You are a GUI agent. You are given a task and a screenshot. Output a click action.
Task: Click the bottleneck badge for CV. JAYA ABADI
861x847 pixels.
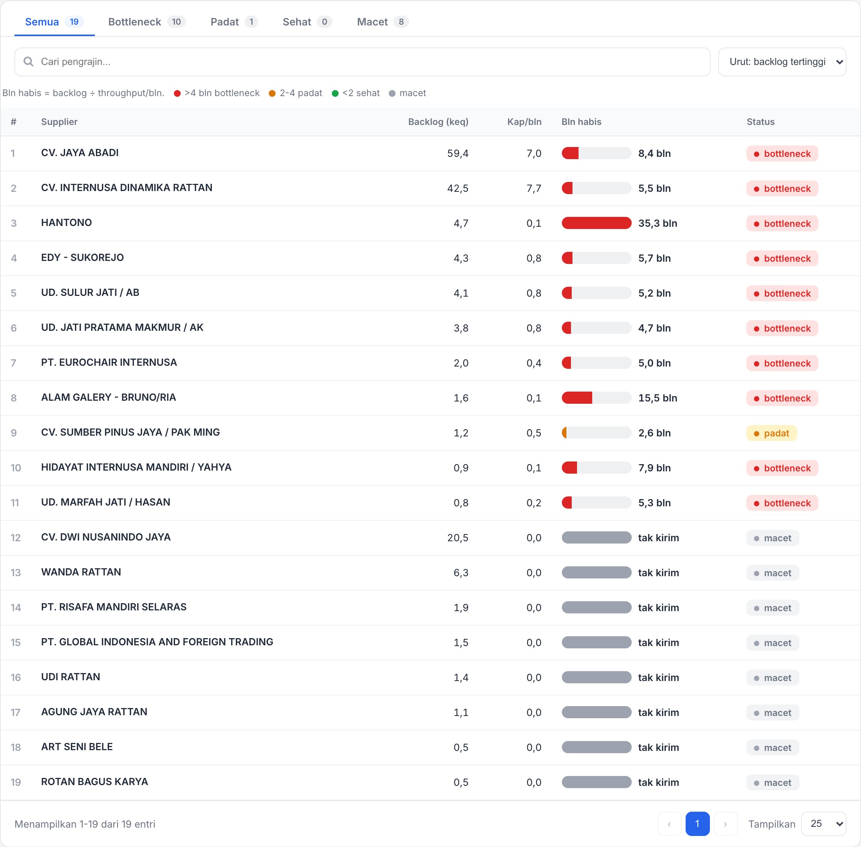[782, 153]
